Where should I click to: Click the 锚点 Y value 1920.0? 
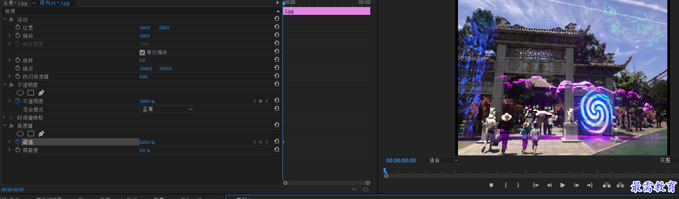tap(165, 69)
